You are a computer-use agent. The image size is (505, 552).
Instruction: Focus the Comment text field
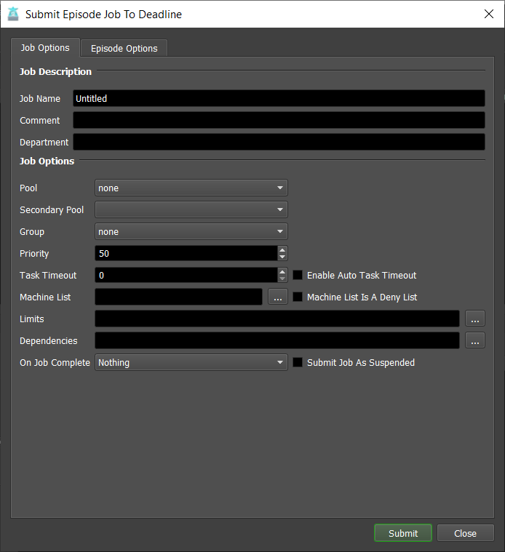[x=279, y=121]
